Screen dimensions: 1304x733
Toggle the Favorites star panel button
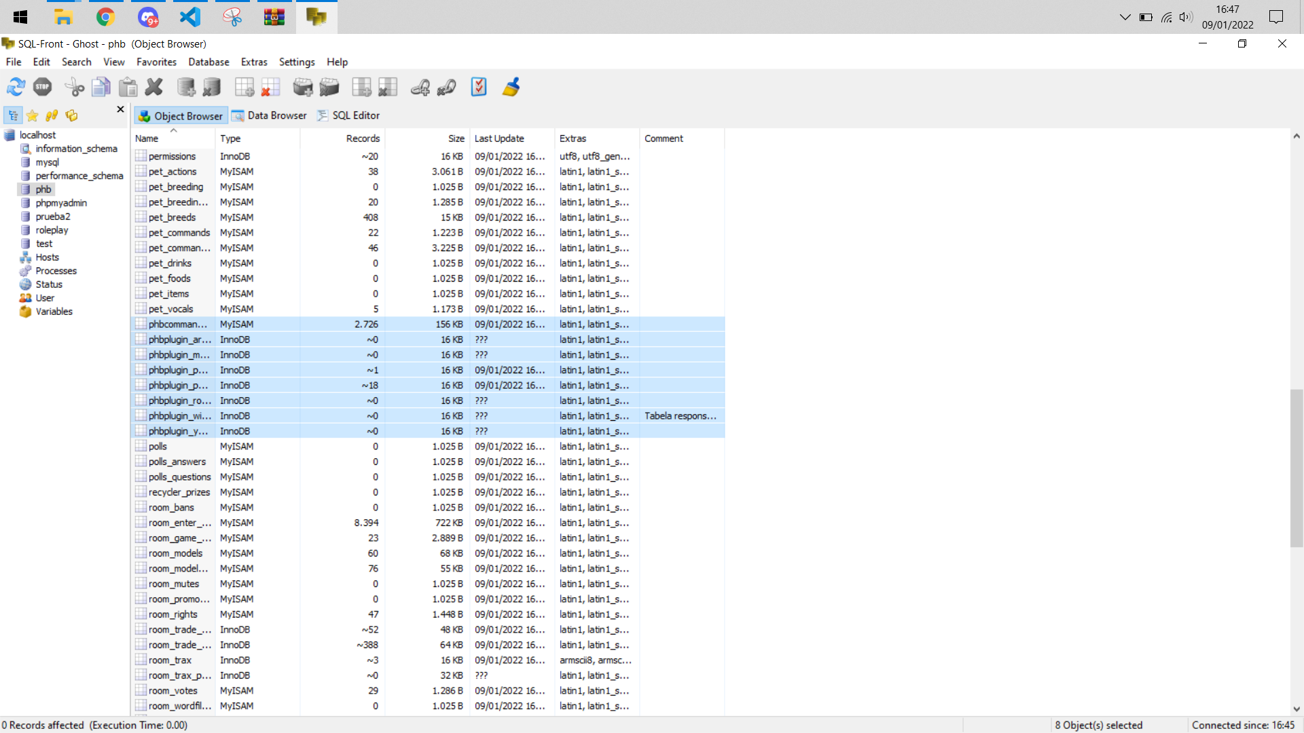pyautogui.click(x=33, y=115)
